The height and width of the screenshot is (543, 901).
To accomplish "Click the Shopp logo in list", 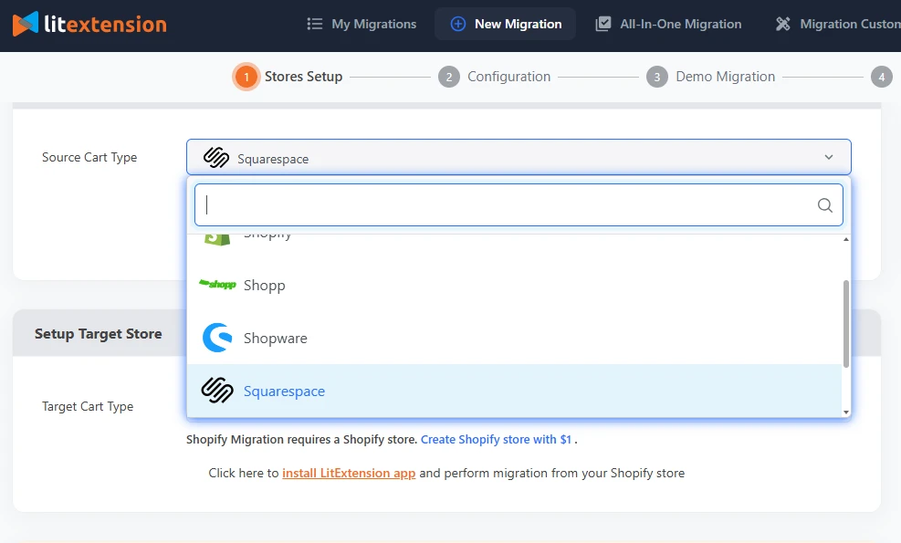I will (217, 285).
